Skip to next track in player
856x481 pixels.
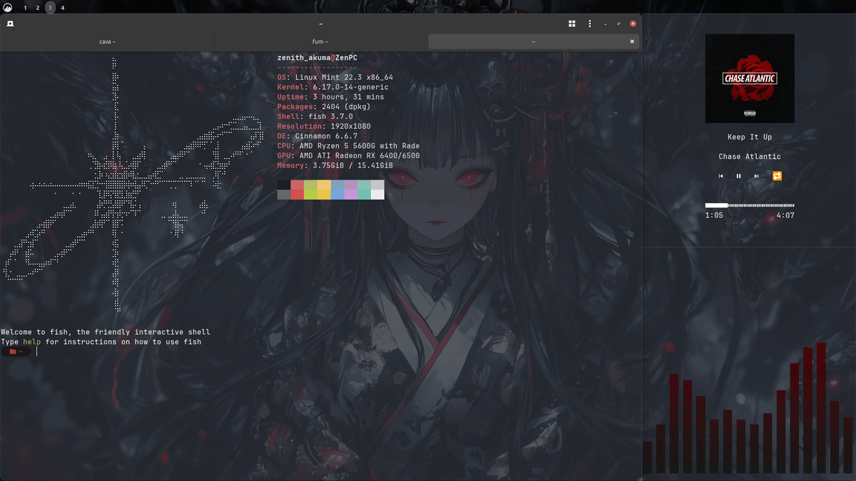pyautogui.click(x=756, y=176)
